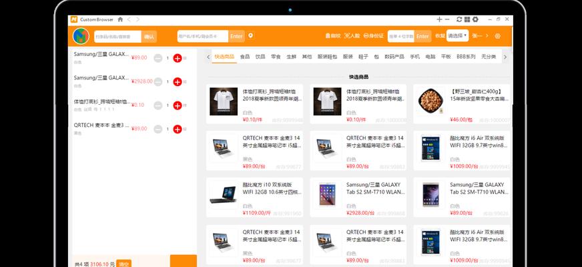Image resolution: width=582 pixels, height=267 pixels.
Task: Open the 请选择 dropdown
Action: (457, 35)
